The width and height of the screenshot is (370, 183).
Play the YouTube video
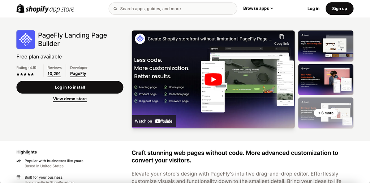213,79
